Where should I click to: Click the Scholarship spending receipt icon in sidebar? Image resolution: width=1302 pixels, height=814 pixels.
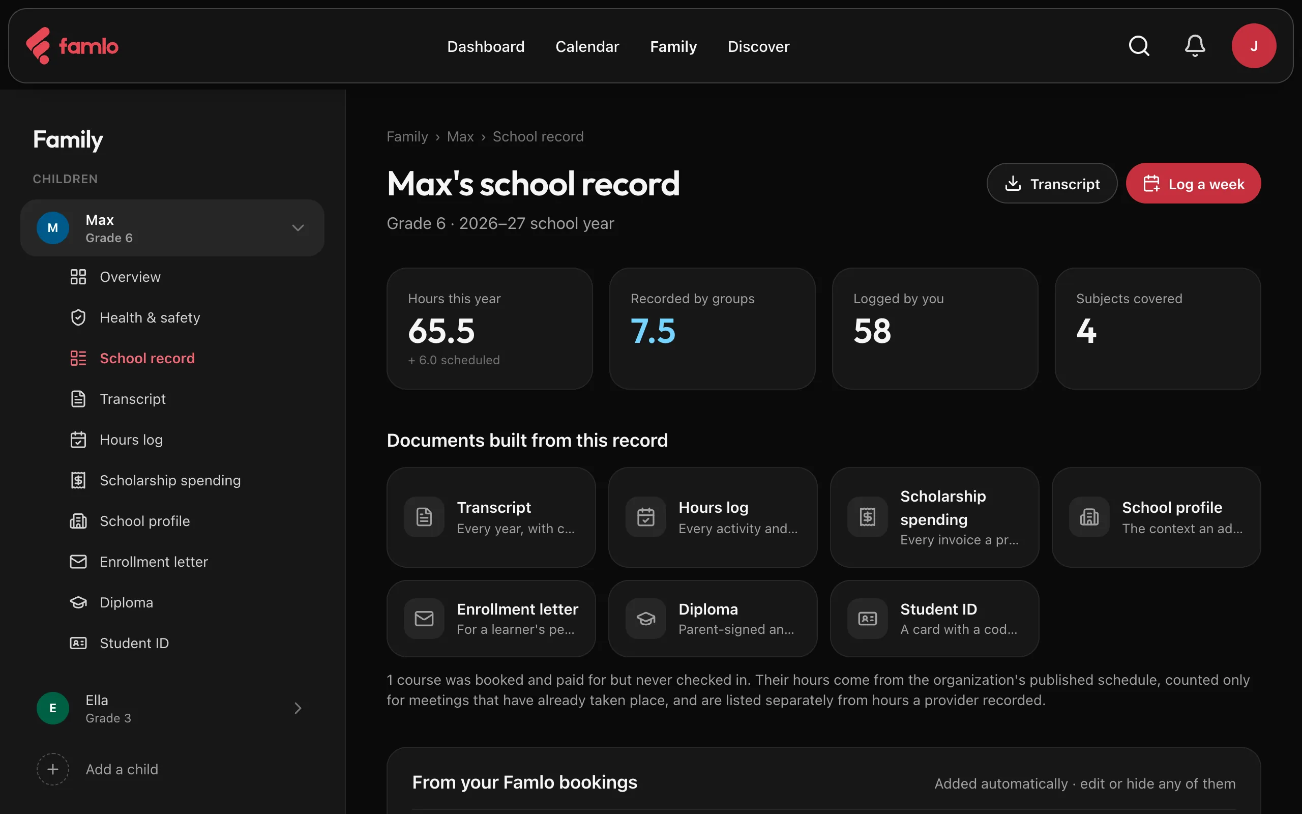pyautogui.click(x=78, y=480)
